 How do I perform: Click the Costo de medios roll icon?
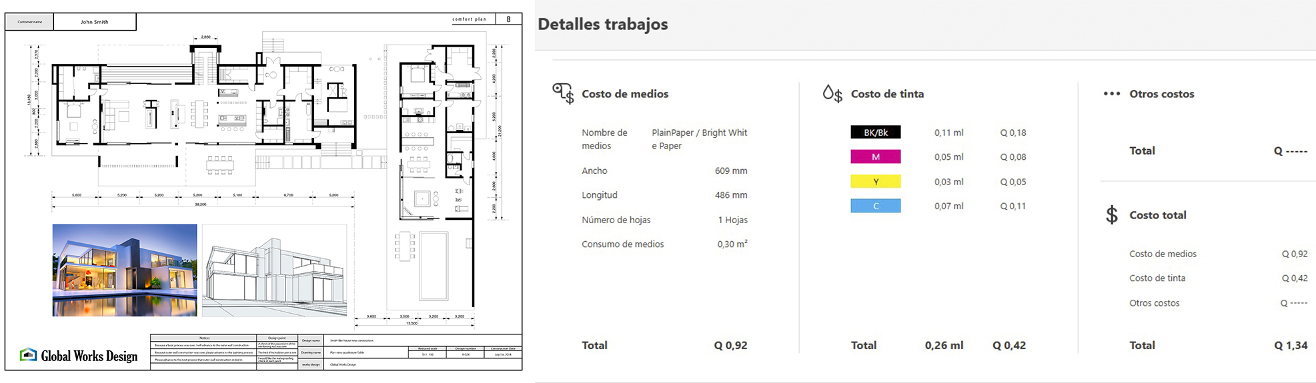[562, 93]
